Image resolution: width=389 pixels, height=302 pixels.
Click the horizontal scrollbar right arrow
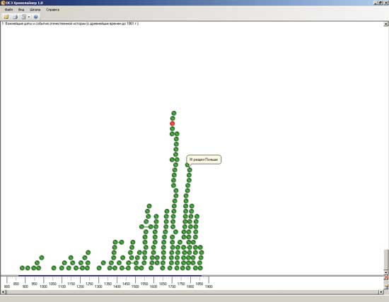click(x=381, y=292)
